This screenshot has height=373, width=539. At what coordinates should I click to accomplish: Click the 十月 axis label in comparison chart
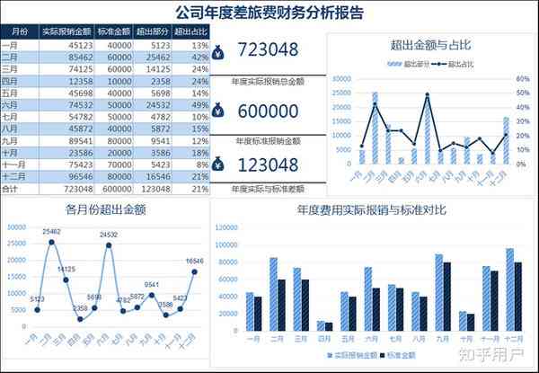click(466, 340)
